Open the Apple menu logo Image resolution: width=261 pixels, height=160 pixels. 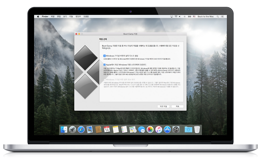coord(38,16)
